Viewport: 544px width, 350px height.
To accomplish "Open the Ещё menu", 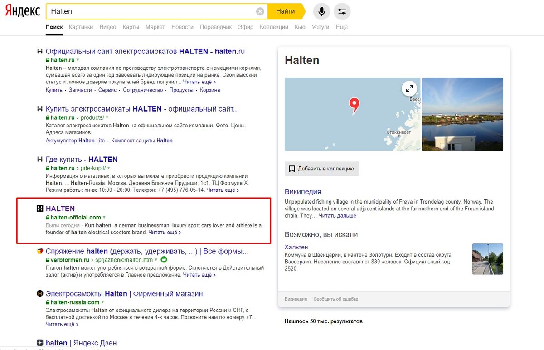I will pyautogui.click(x=342, y=27).
